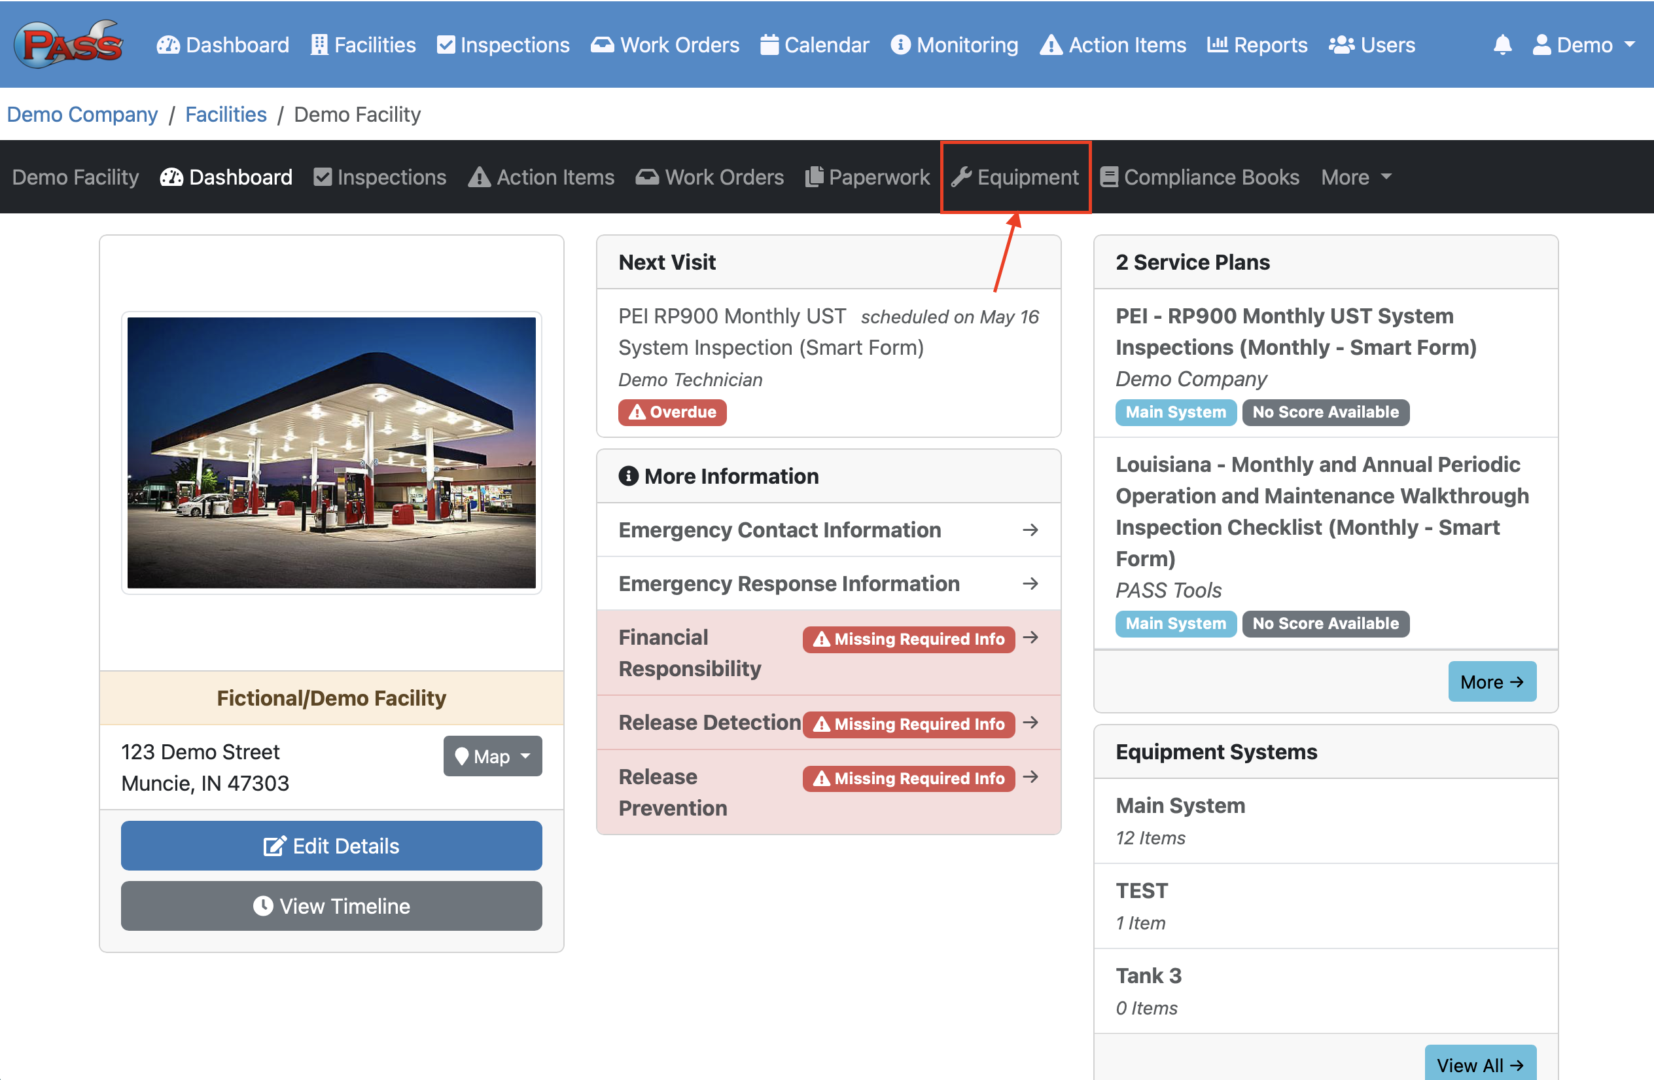Expand the More dropdown in subnav
The image size is (1654, 1080).
click(x=1356, y=177)
